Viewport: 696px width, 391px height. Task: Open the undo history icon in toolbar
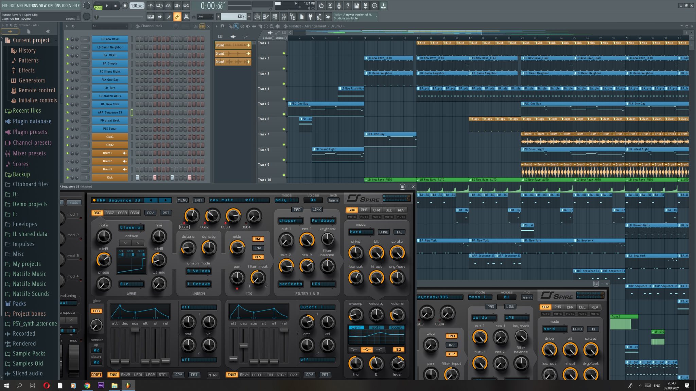[321, 6]
